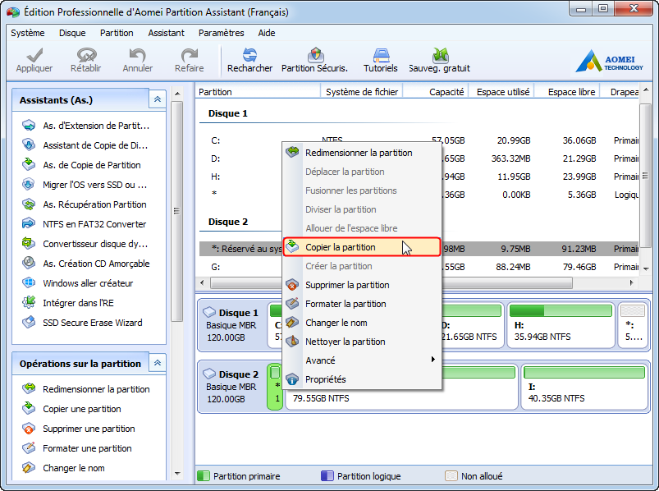This screenshot has height=491, width=659.
Task: Choose Changer le nom in context menu
Action: click(362, 323)
